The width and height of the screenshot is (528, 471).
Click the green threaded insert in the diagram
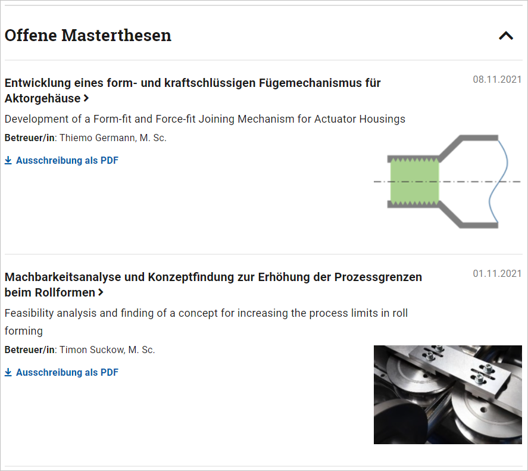click(414, 182)
